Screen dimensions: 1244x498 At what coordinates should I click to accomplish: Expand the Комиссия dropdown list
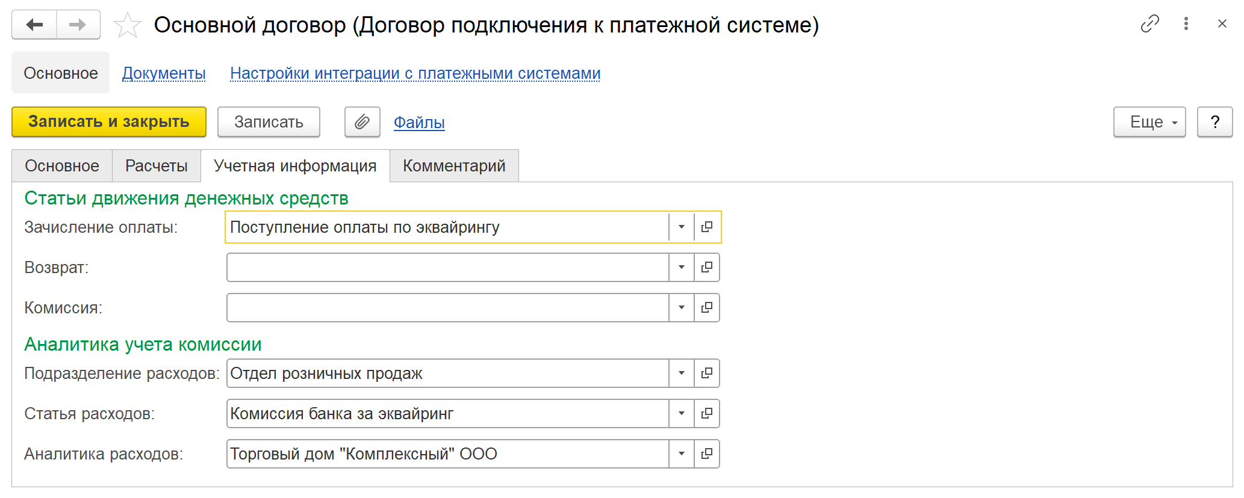tap(682, 308)
